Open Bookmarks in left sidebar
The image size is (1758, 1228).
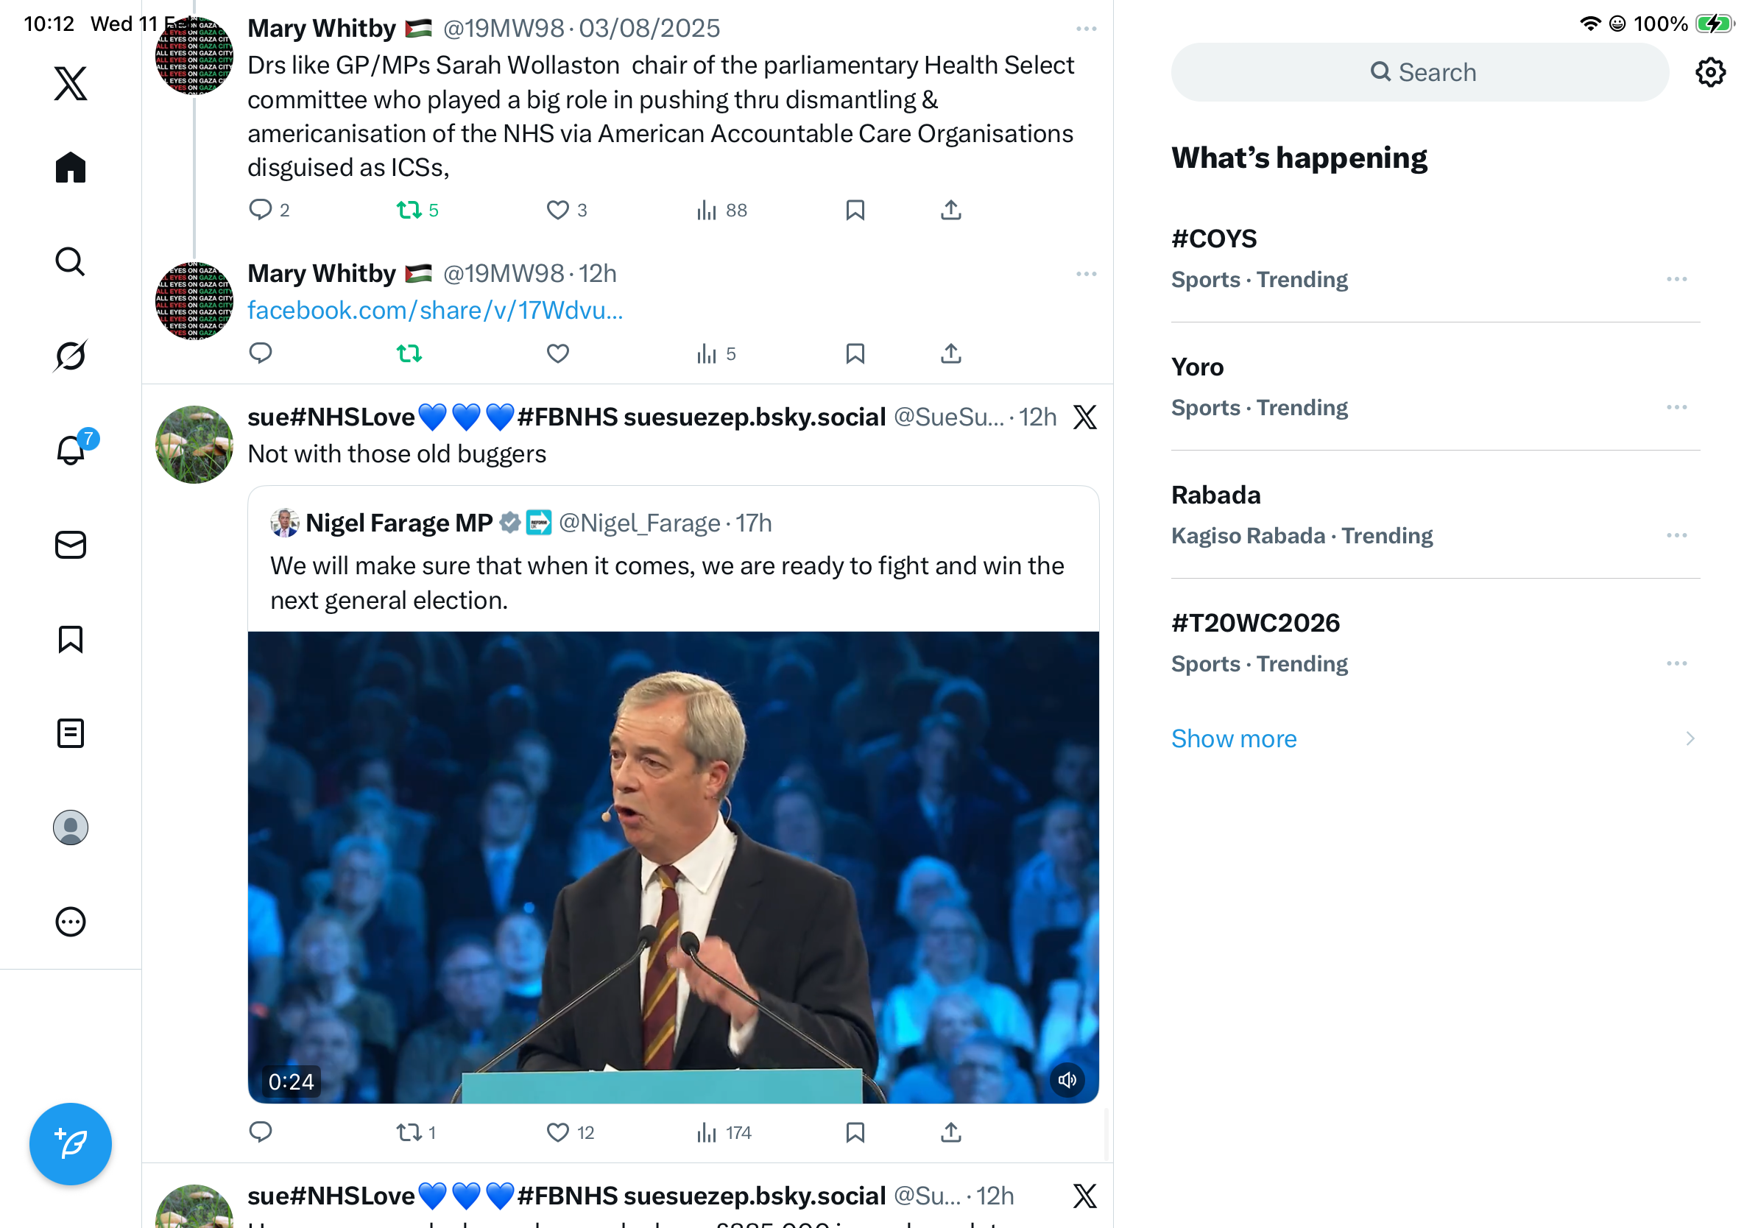click(x=71, y=639)
